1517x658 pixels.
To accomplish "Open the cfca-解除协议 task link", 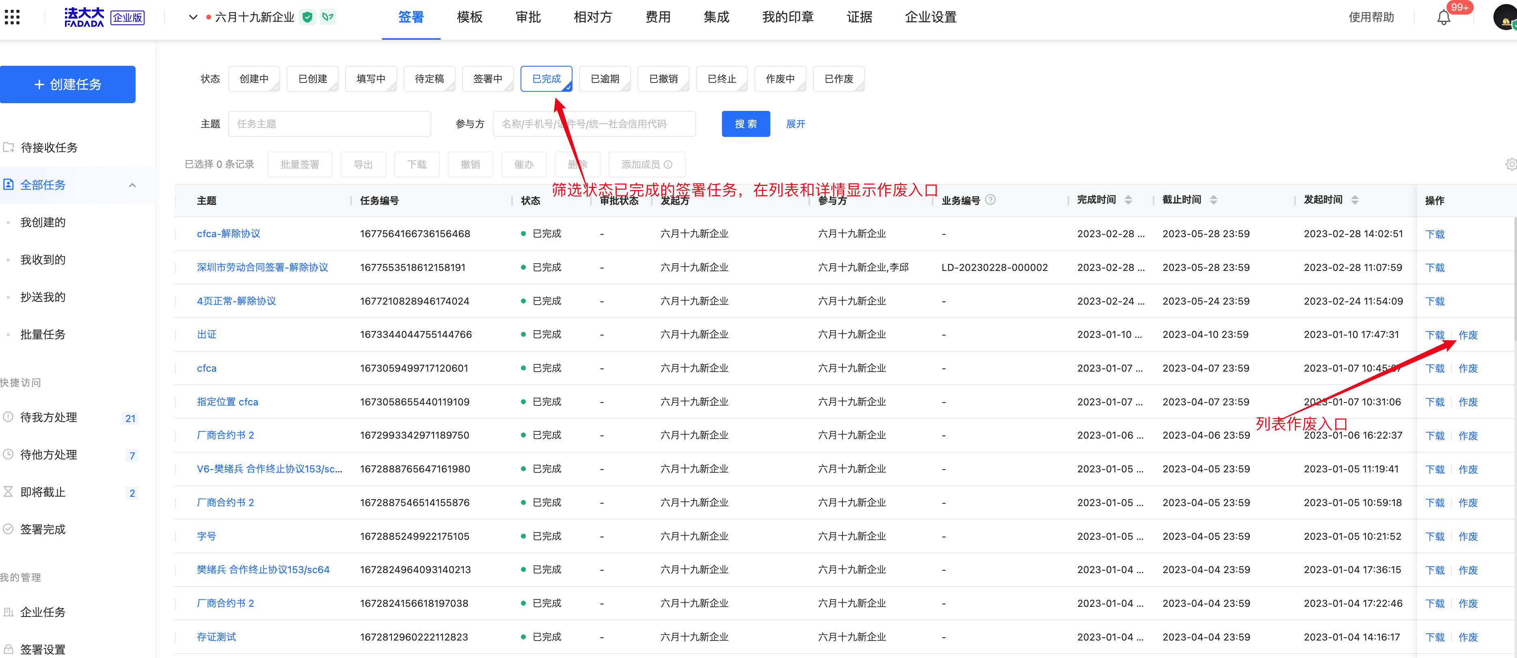I will [229, 234].
